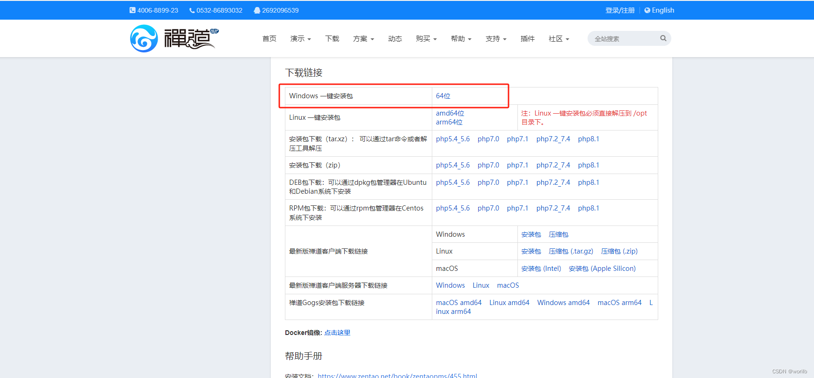Click 禅道Gogs安装包下载链接 cell

pyautogui.click(x=358, y=307)
